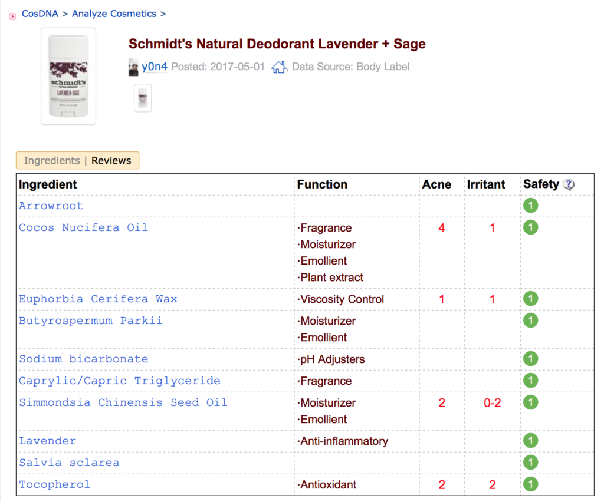Click the green safety badge for Tocopherol
Viewport: 604px width, 502px height.
point(530,484)
